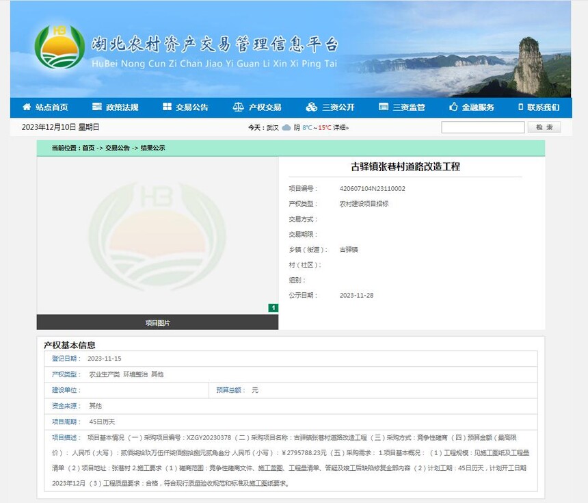The height and width of the screenshot is (503, 588).
Task: Click the 建设单位 label
Action: pos(66,390)
